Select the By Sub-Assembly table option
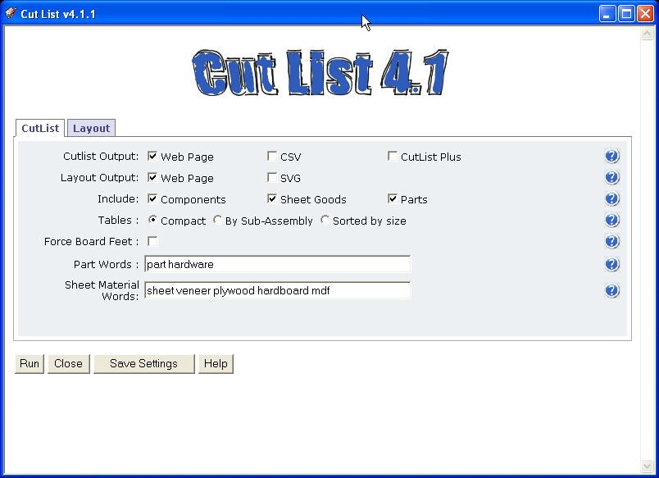 click(x=217, y=220)
